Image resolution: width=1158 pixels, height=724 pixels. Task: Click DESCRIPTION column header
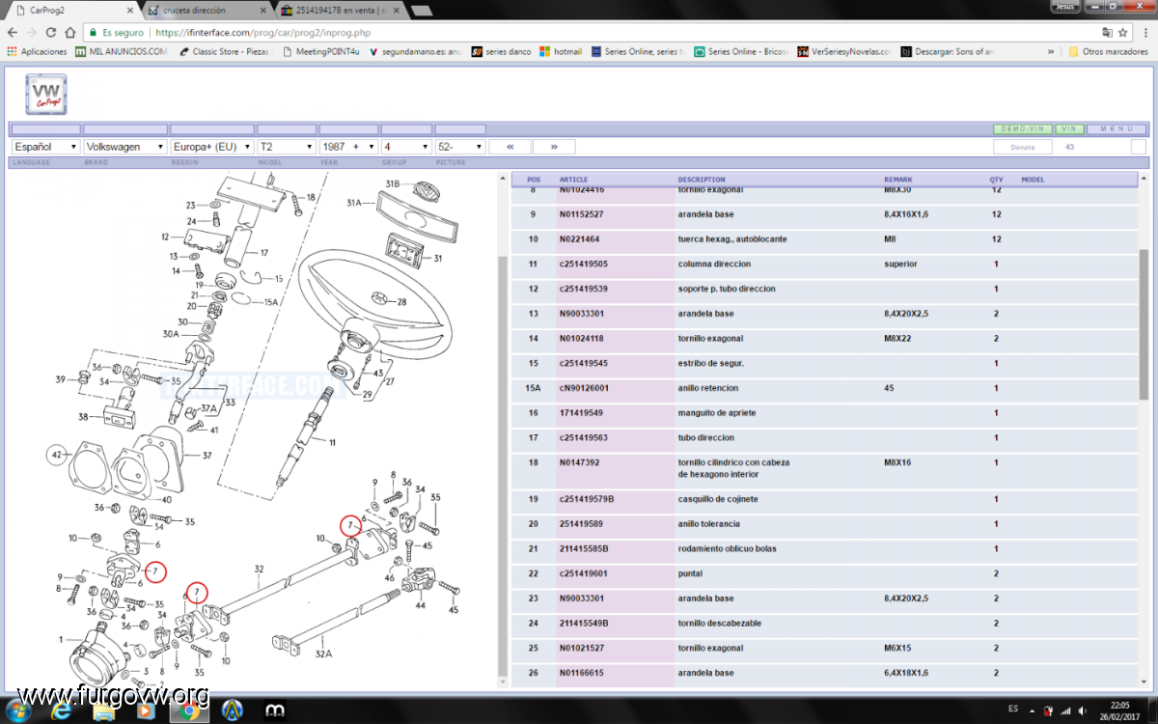pos(702,180)
